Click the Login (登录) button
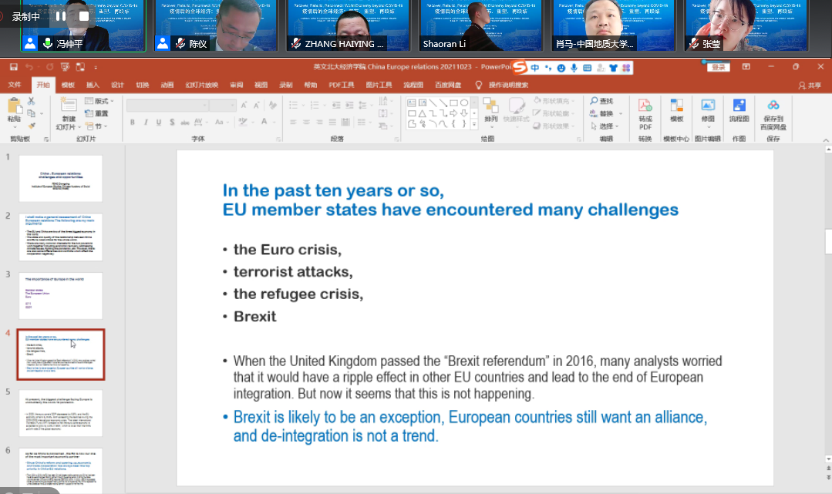The height and width of the screenshot is (494, 832). (x=718, y=68)
